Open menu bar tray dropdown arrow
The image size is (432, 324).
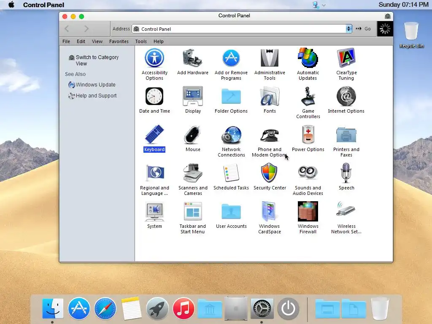coord(324,5)
